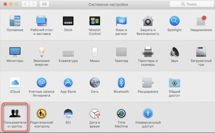Minimize the window with yellow button
This screenshot has height=133, width=215.
(x=11, y=4)
